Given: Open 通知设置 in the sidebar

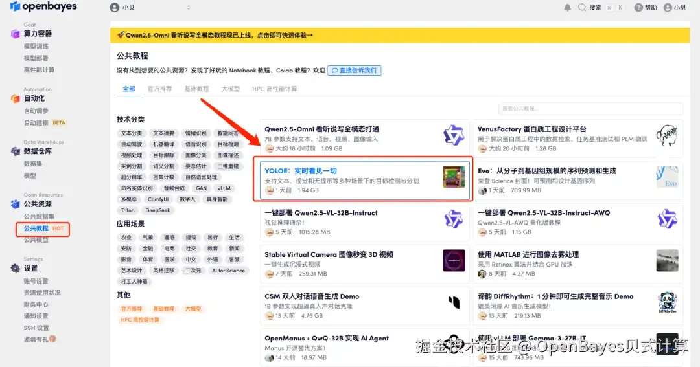Looking at the screenshot, I should pyautogui.click(x=36, y=316).
